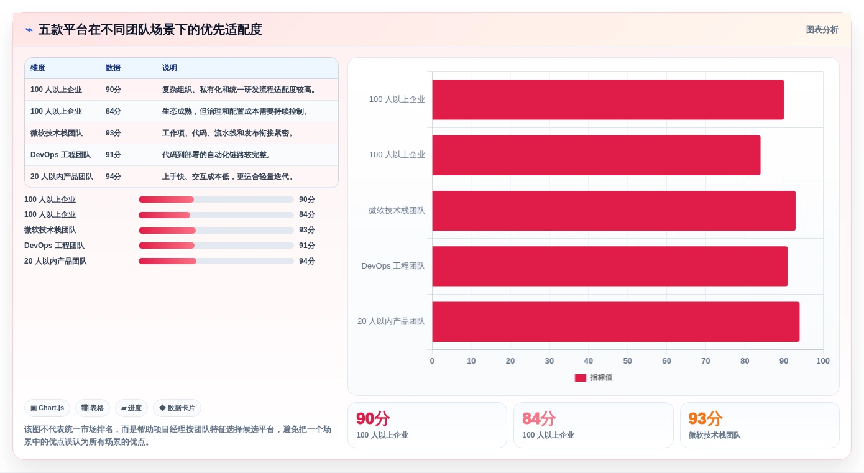Click the 20 人以内产品团队 chart bar
The image size is (864, 473).
pyautogui.click(x=616, y=322)
